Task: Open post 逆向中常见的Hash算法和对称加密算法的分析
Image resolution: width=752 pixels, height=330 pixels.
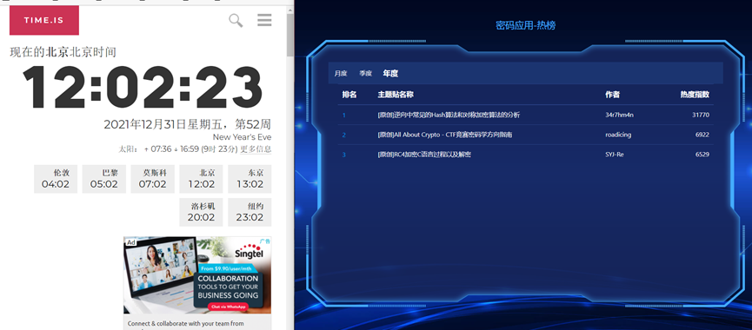Action: 449,115
